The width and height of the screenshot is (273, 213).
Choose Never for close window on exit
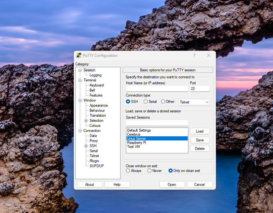[x=149, y=171]
